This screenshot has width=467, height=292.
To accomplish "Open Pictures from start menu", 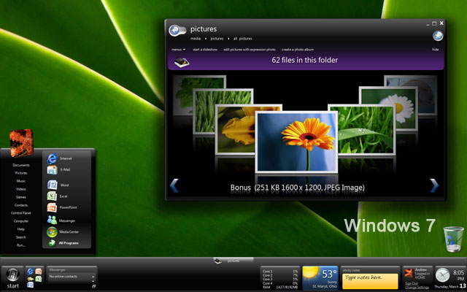I will coord(21,173).
